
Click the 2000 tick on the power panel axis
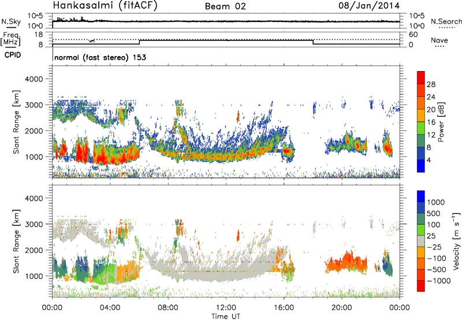[x=34, y=131]
